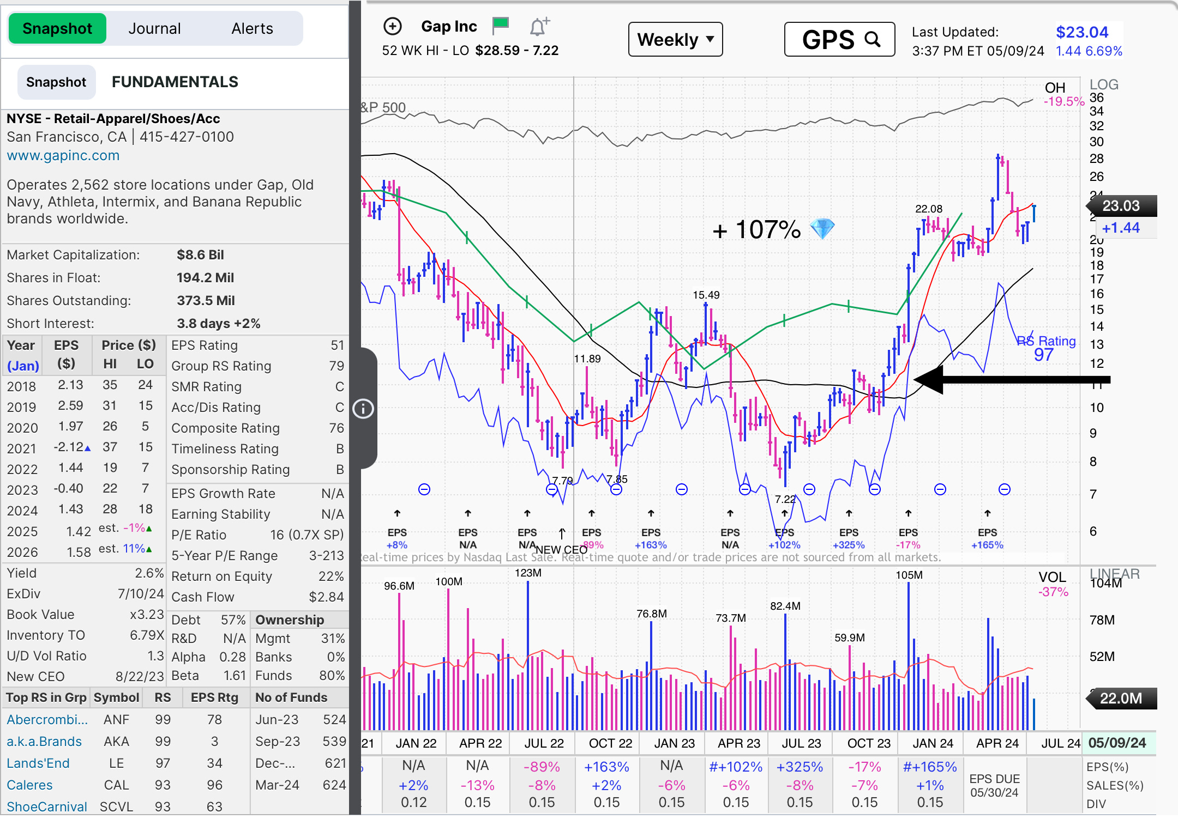Click the Group RS Rating 79 row

coord(257,366)
